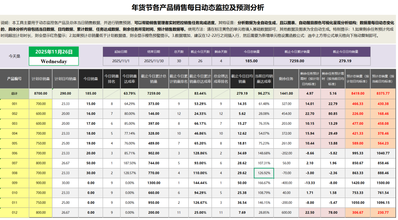This screenshot has width=398, height=220.
Task: Click the Wednesday weekday cell
Action: click(x=54, y=61)
